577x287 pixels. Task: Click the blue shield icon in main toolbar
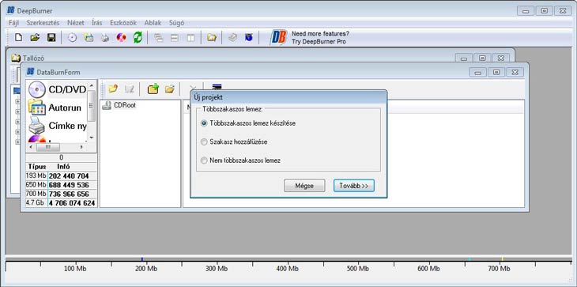249,37
